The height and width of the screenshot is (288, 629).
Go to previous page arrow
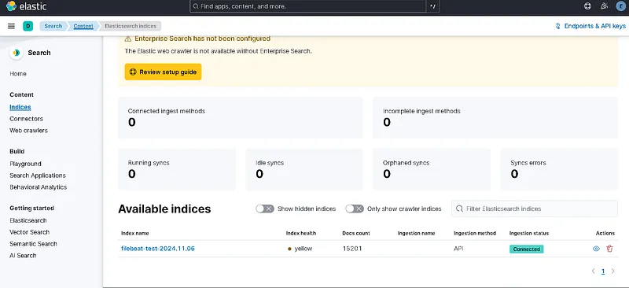click(594, 271)
